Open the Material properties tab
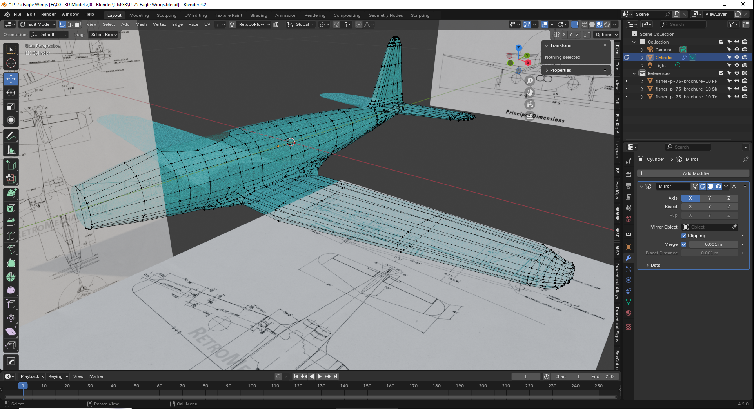Viewport: 754px width, 409px height. tap(629, 313)
